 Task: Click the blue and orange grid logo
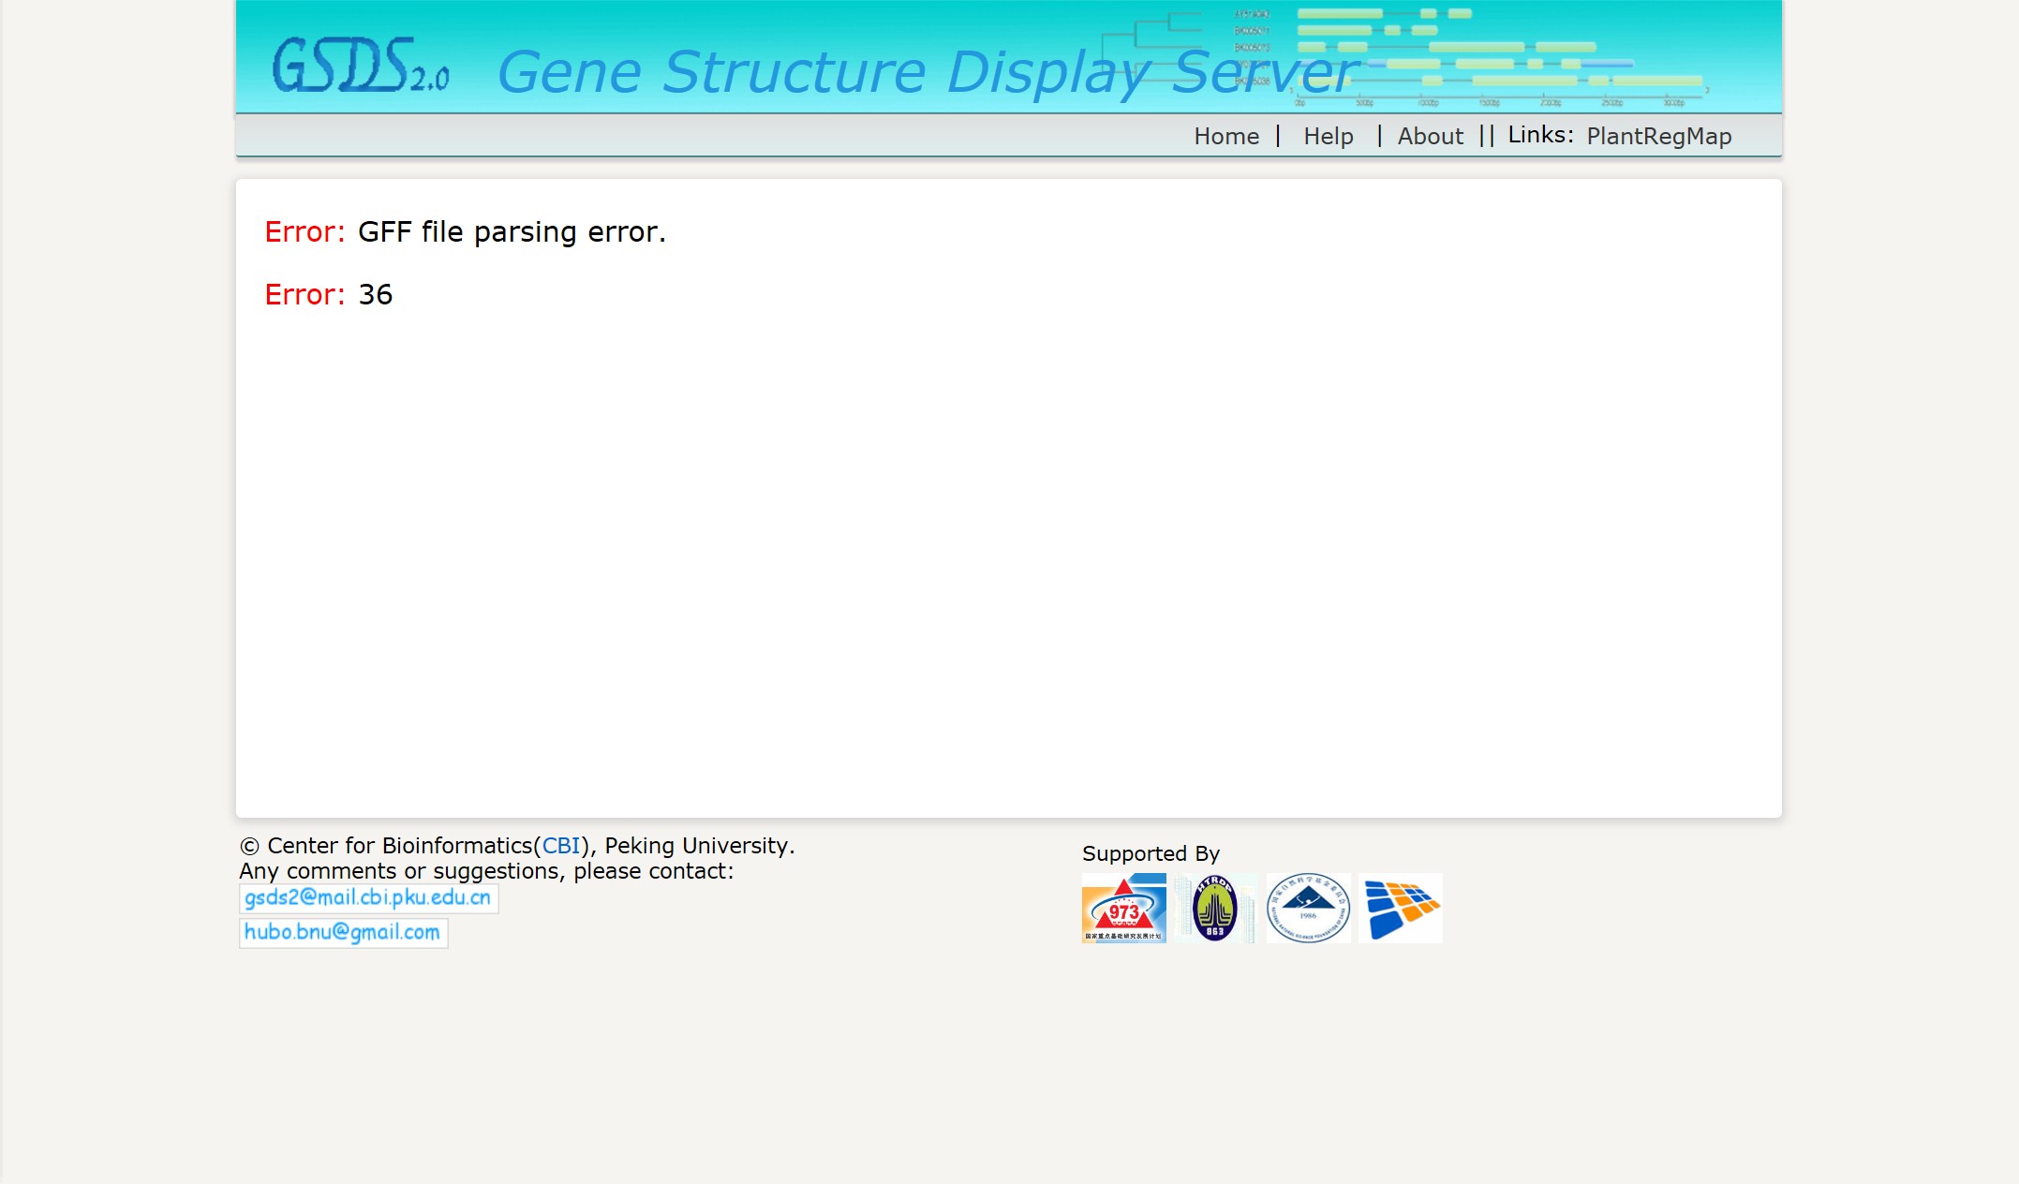click(x=1401, y=908)
